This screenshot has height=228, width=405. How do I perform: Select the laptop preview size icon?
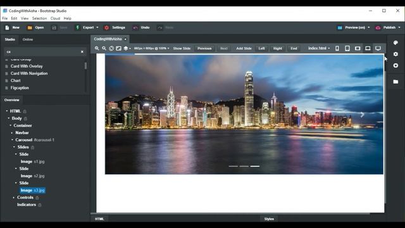[x=368, y=48]
